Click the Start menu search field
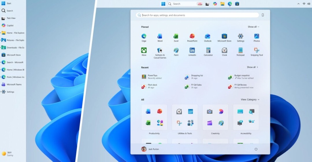The image size is (312, 162). point(197,15)
